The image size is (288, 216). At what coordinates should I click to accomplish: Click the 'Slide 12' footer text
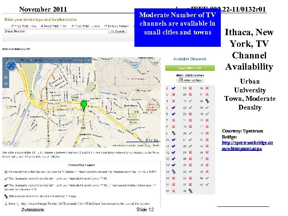click(x=145, y=209)
